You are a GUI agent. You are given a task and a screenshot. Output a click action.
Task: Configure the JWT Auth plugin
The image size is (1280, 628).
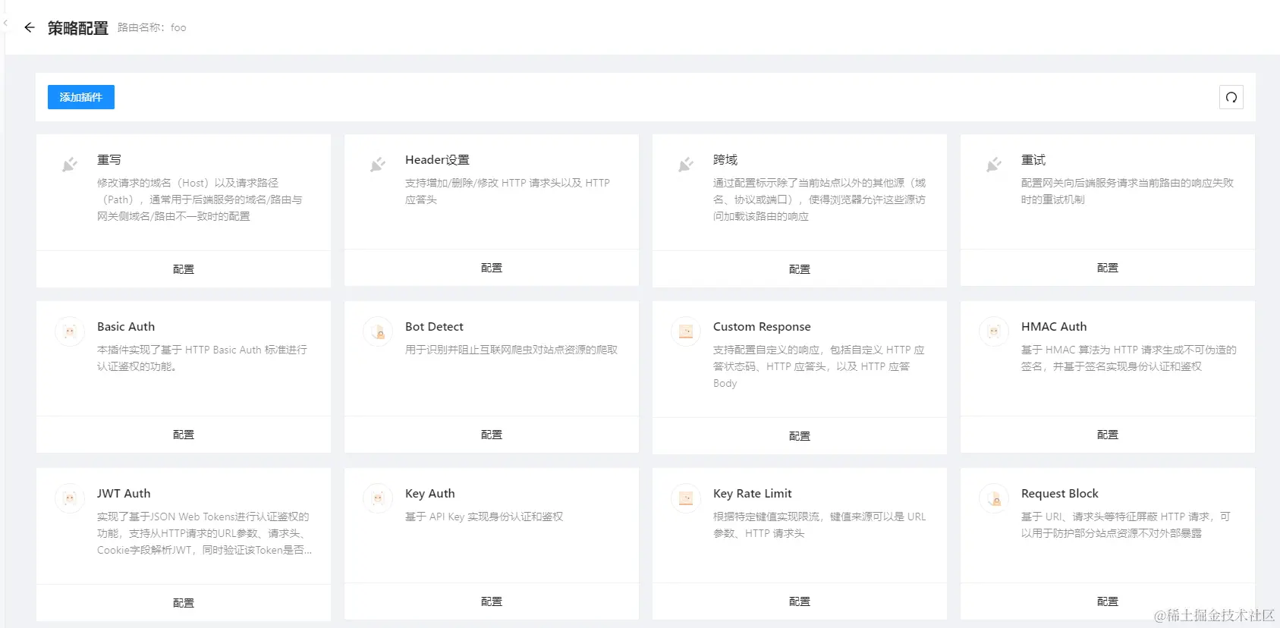[x=184, y=603]
